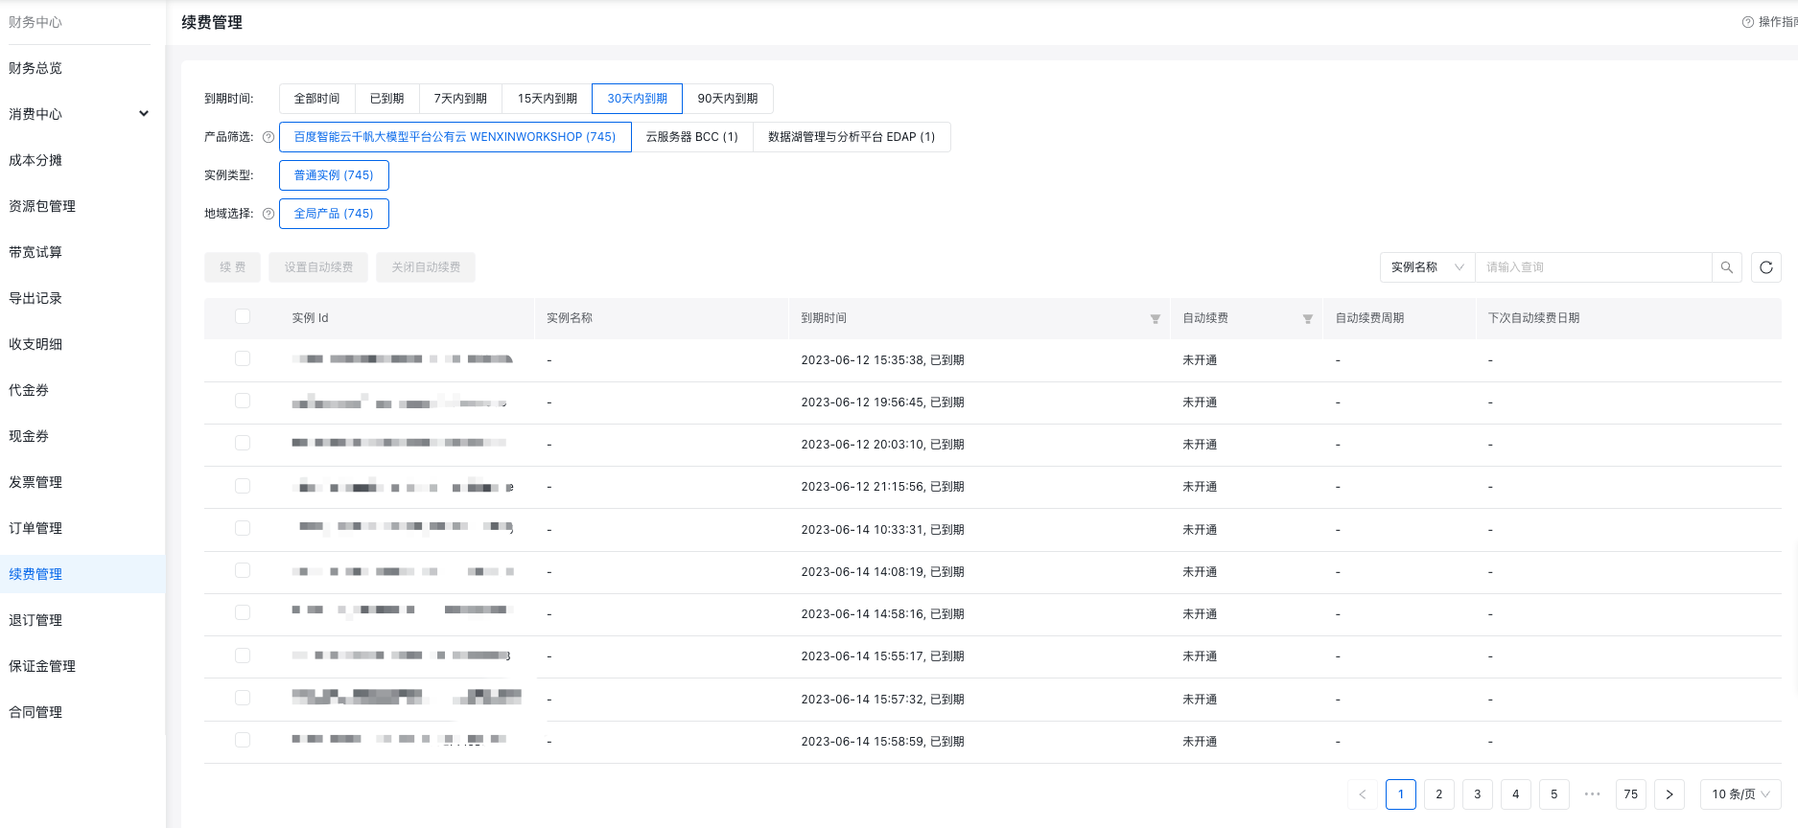Click the previous page arrow
The width and height of the screenshot is (1798, 828).
pyautogui.click(x=1363, y=794)
